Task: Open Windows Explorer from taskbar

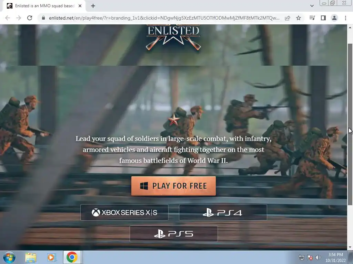Action: pyautogui.click(x=31, y=257)
